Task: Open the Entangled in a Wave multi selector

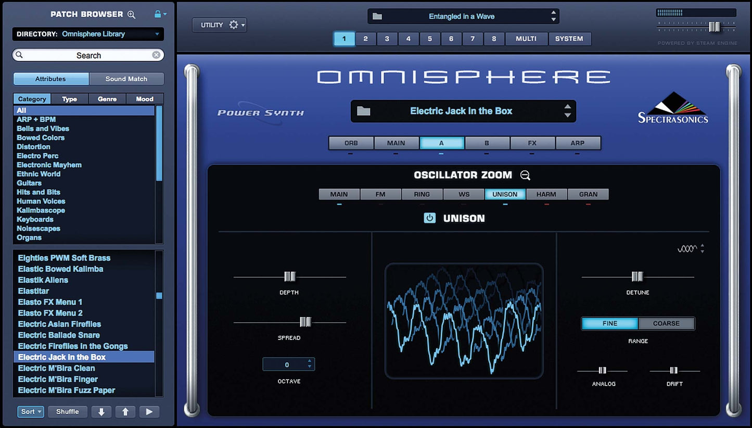Action: pos(462,17)
